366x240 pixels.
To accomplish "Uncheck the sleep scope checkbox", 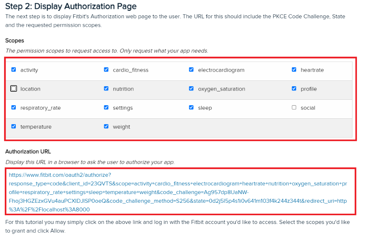I will click(191, 107).
